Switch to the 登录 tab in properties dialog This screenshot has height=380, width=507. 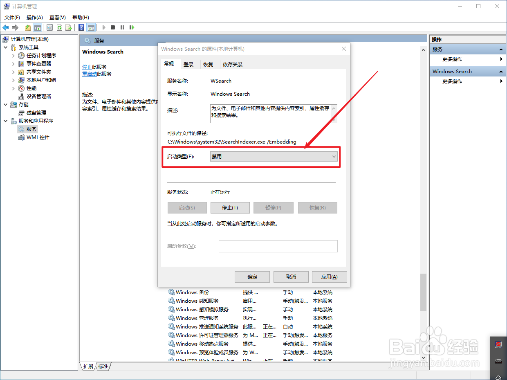pos(188,65)
